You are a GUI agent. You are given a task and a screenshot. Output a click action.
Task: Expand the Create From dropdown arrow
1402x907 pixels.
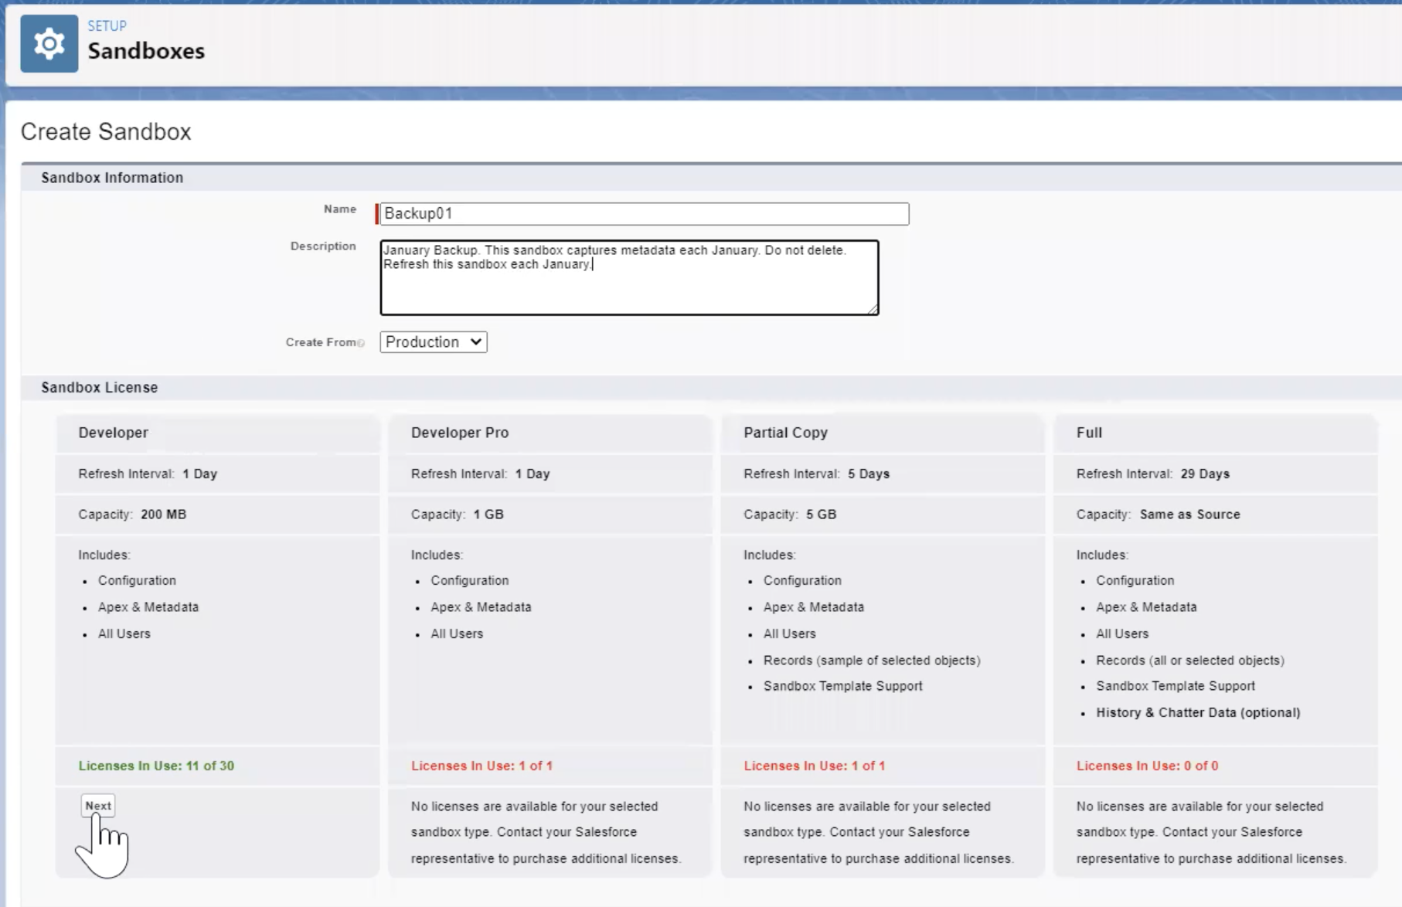pos(474,341)
